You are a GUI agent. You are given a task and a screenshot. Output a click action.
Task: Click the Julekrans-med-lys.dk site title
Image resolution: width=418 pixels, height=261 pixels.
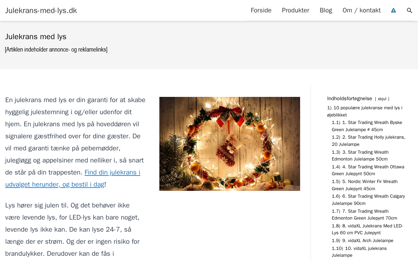(41, 10)
